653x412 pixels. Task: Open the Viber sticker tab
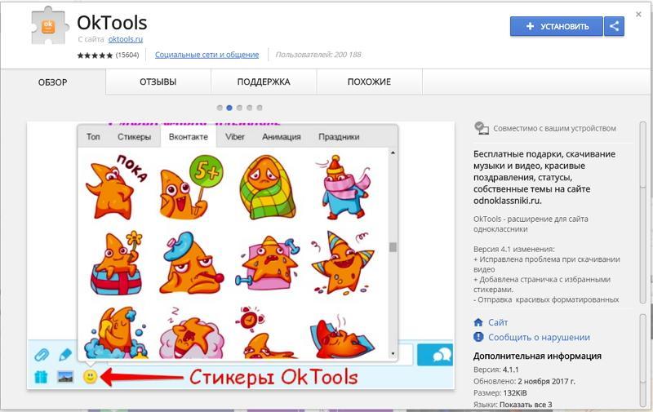(x=235, y=136)
